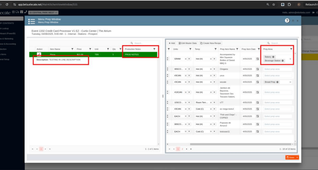Image resolution: width=318 pixels, height=170 pixels.
Task: Open the unit dropdown in the testcase11 row
Action: [x=189, y=132]
